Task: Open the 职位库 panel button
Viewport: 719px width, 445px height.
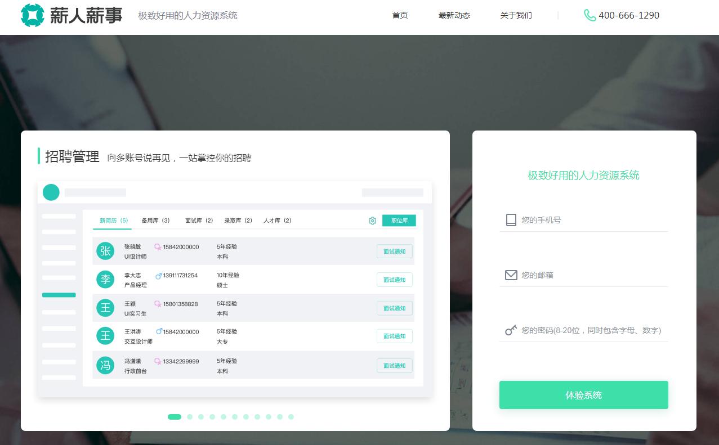Action: (x=399, y=221)
